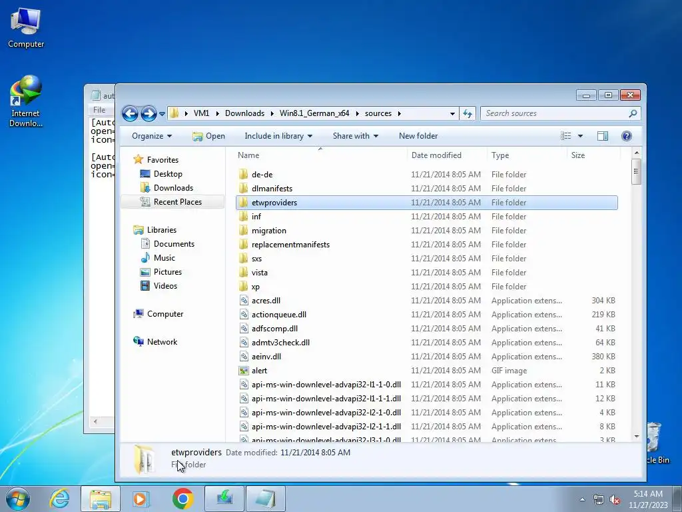
Task: Select Computer in navigation pane
Action: (x=165, y=314)
